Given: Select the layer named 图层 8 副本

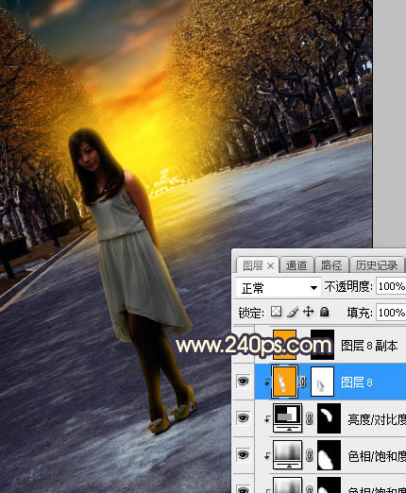Looking at the screenshot, I should 369,346.
